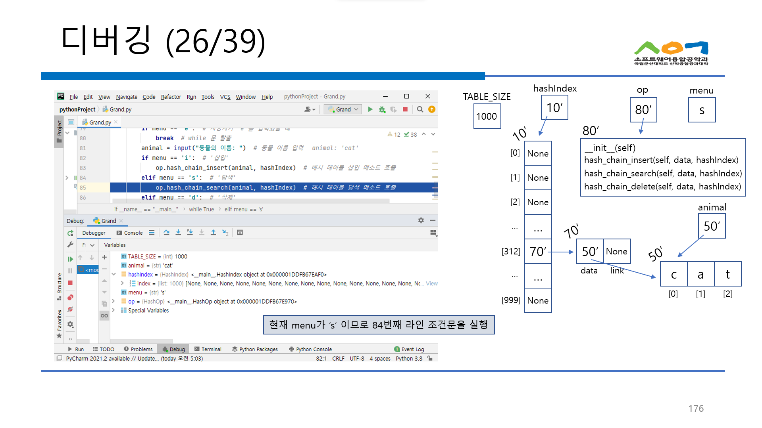Screen dimensions: 762x428
Task: Open the Terminal tool window
Action: tap(208, 349)
